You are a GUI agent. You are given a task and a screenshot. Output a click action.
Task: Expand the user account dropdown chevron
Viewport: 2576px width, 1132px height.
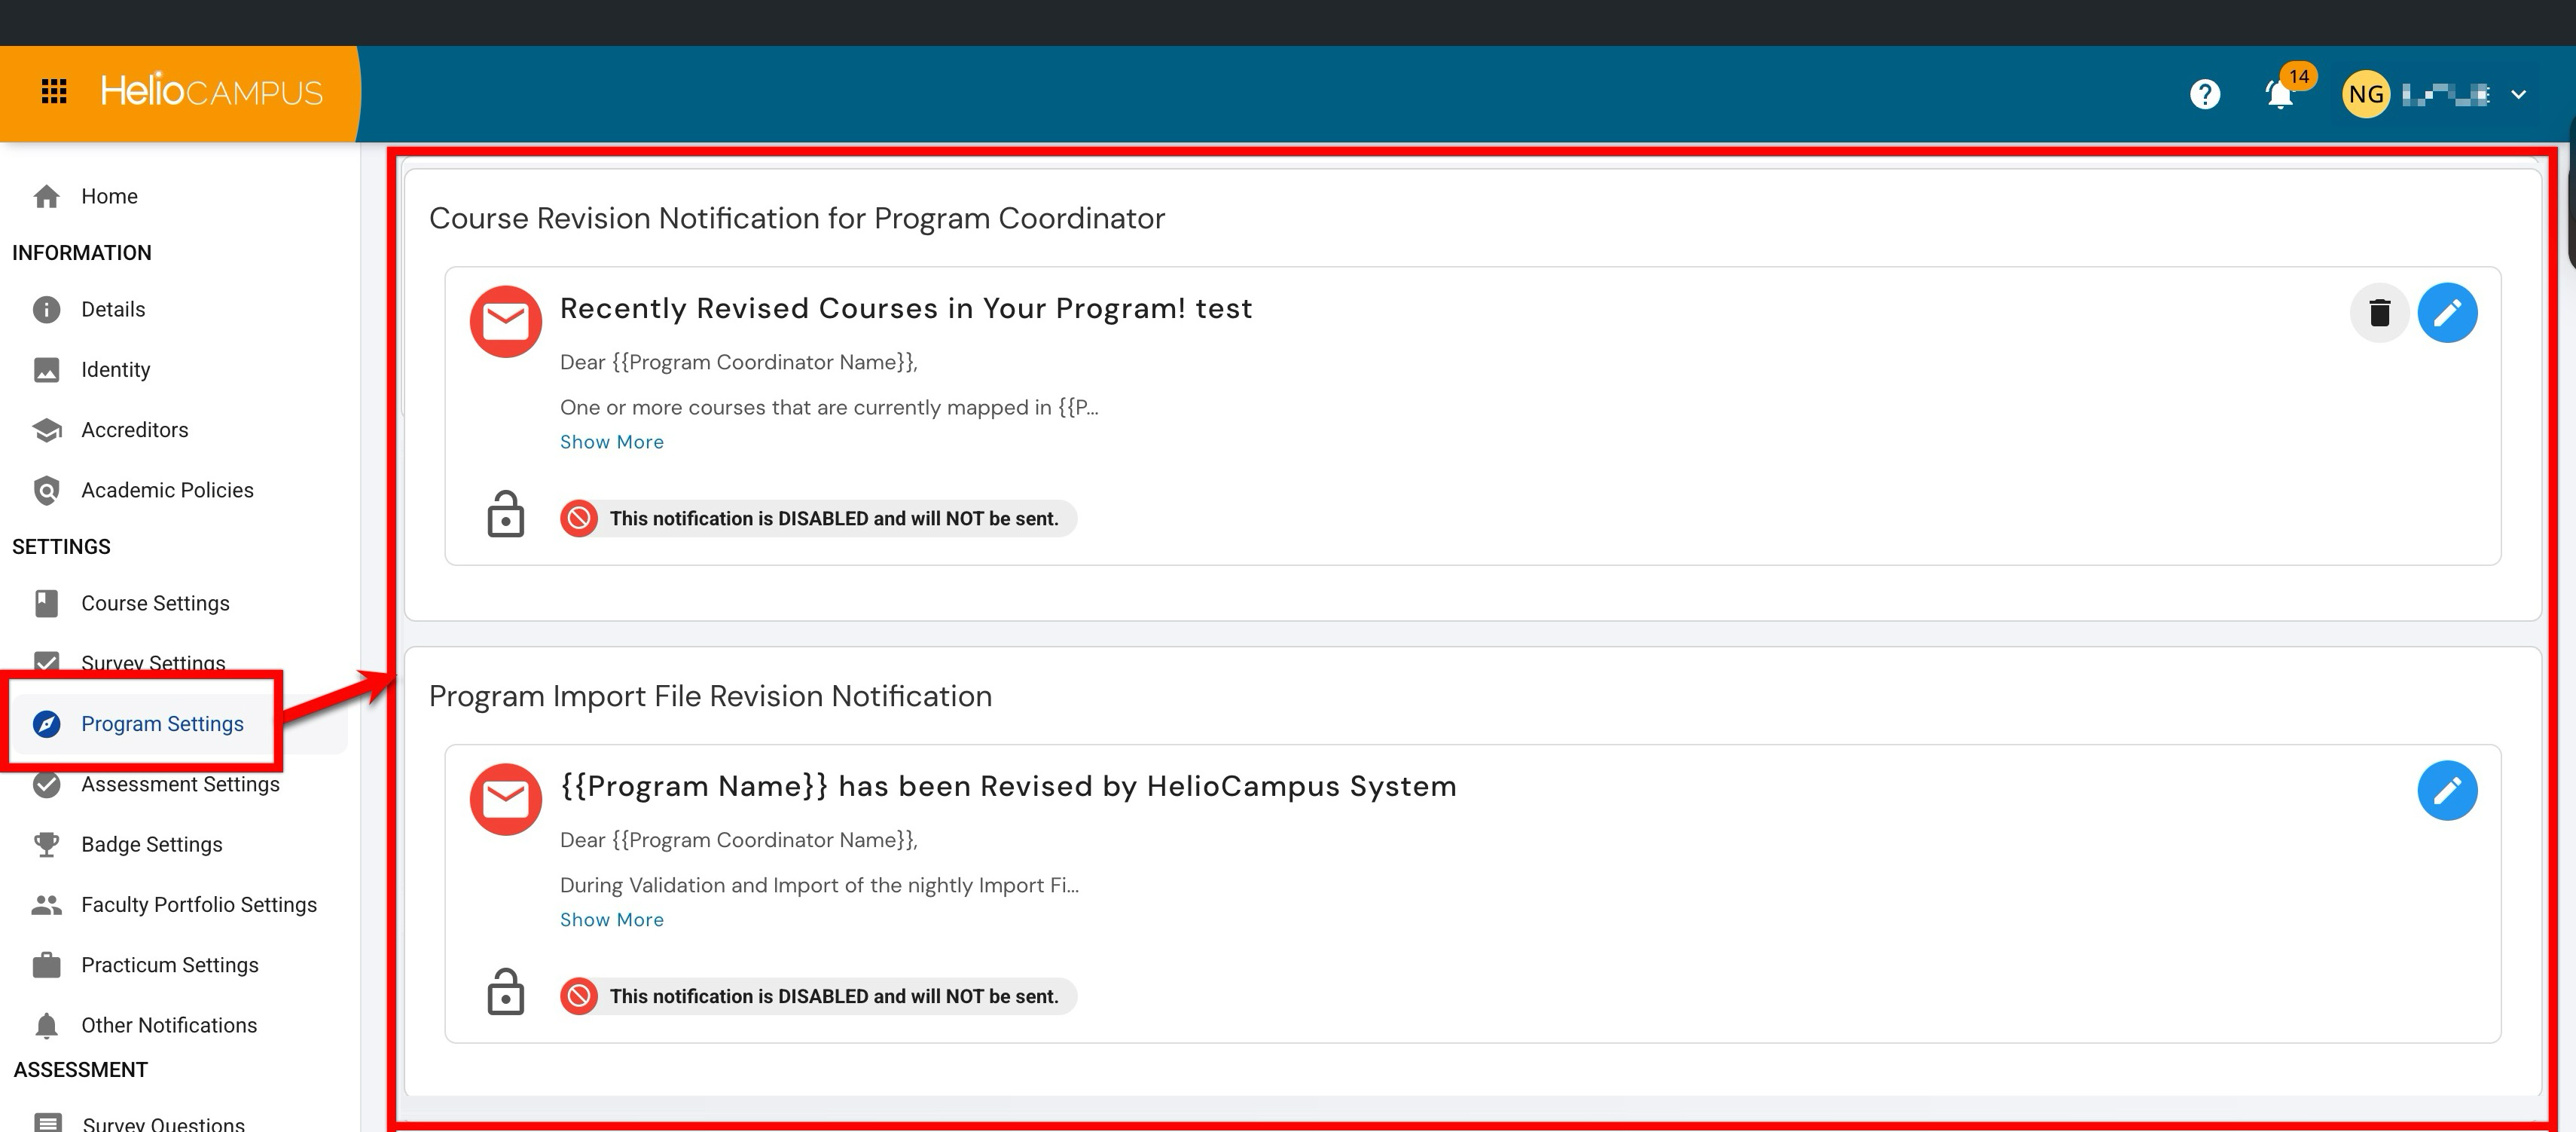[2518, 95]
